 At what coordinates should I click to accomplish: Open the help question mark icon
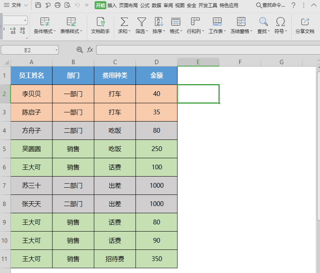point(294,5)
